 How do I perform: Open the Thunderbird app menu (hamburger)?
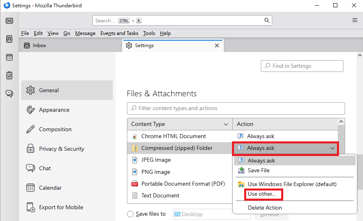[355, 20]
